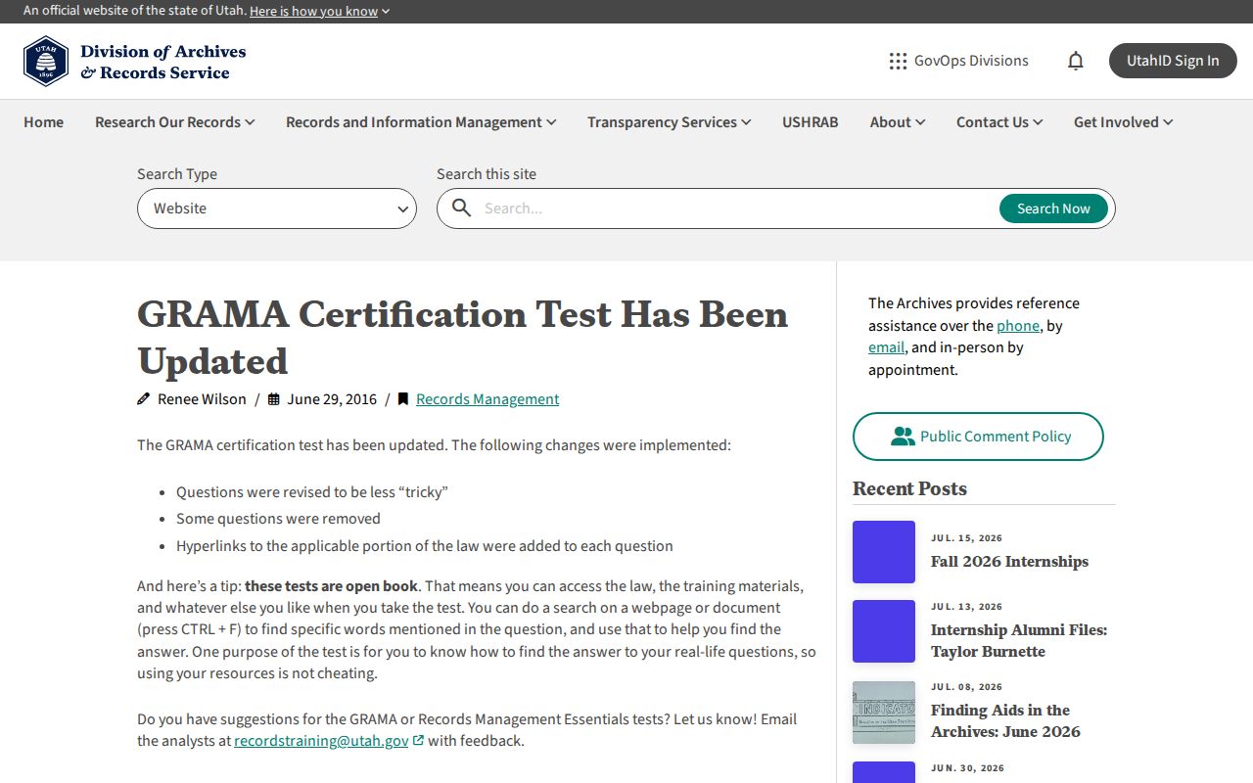Click the UtahID Sign In button
Image resolution: width=1253 pixels, height=783 pixels.
pyautogui.click(x=1173, y=61)
